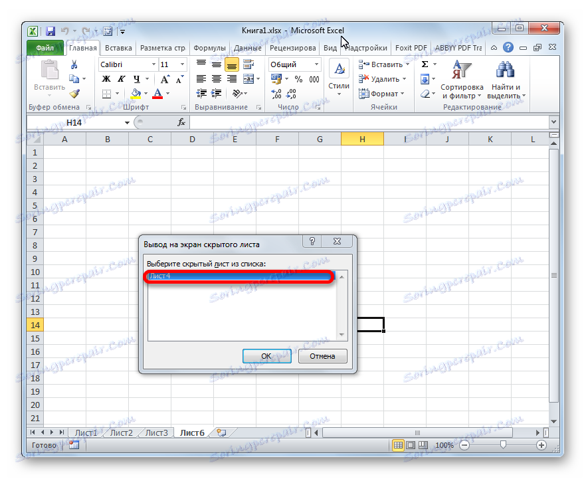Screen dimensions: 586x479
Task: Click Отмена in the dialog
Action: [322, 356]
